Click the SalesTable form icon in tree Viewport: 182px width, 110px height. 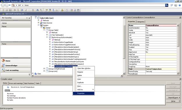38,18
